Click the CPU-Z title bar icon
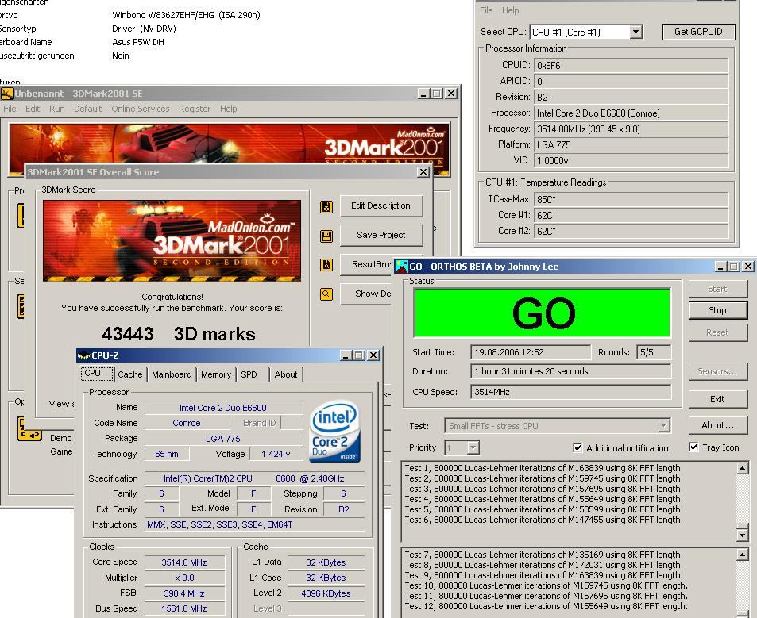Viewport: 757px width, 618px height. pos(84,355)
